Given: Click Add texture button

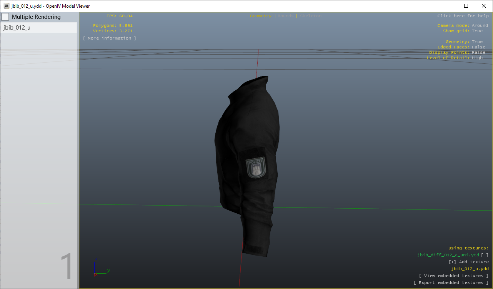Looking at the screenshot, I should coord(469,262).
